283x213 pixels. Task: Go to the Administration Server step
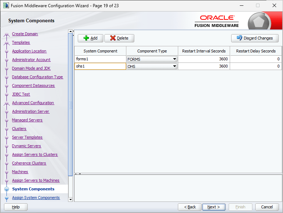pos(31,111)
